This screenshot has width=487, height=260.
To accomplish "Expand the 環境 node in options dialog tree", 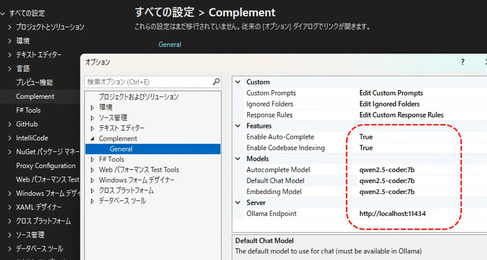I will point(92,107).
